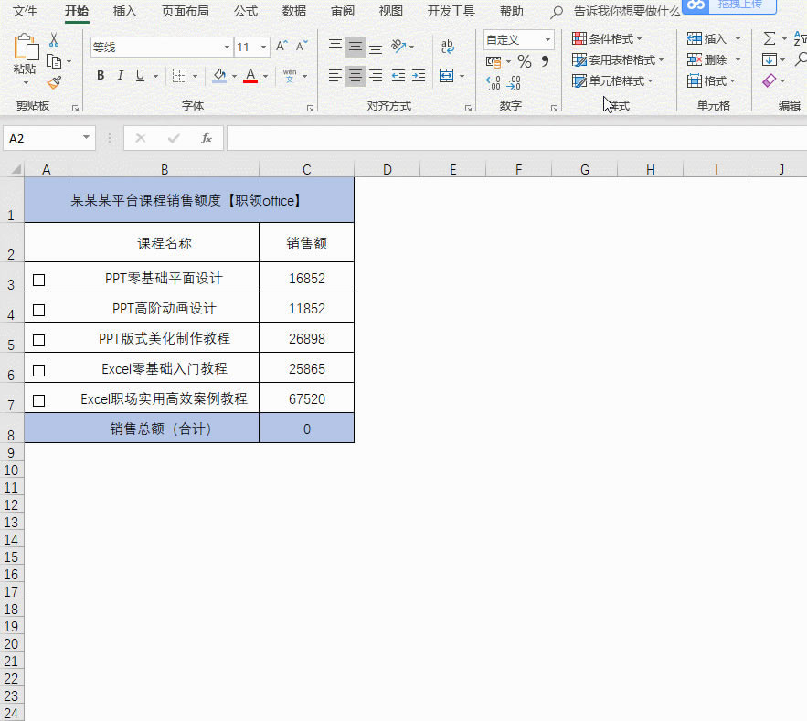Open the 文件 menu
Screen dimensions: 807x721
pyautogui.click(x=24, y=11)
